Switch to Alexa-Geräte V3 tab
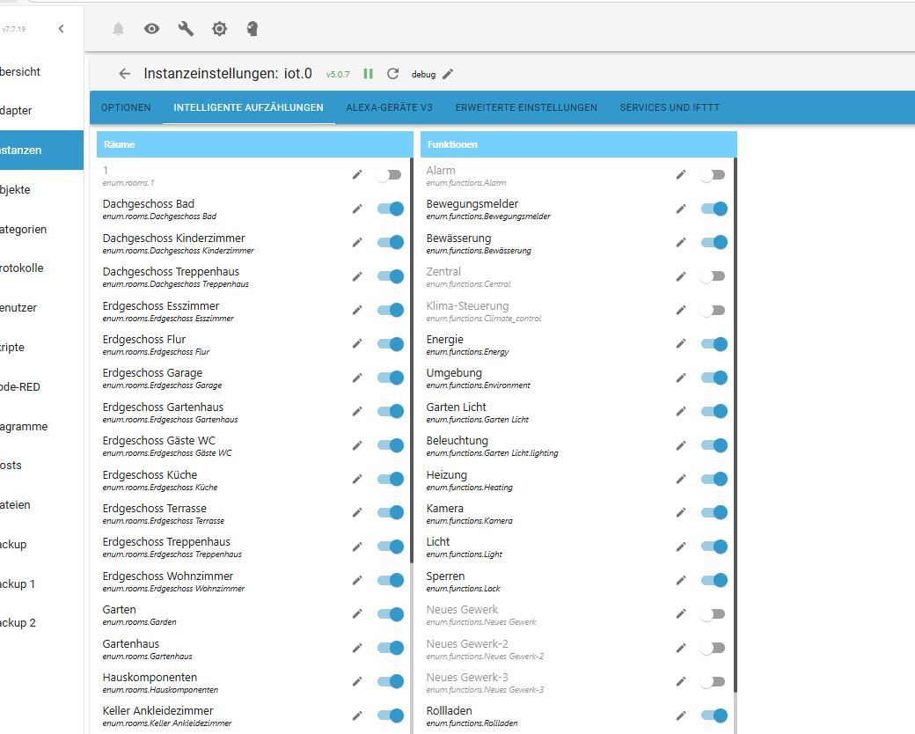 pos(389,107)
